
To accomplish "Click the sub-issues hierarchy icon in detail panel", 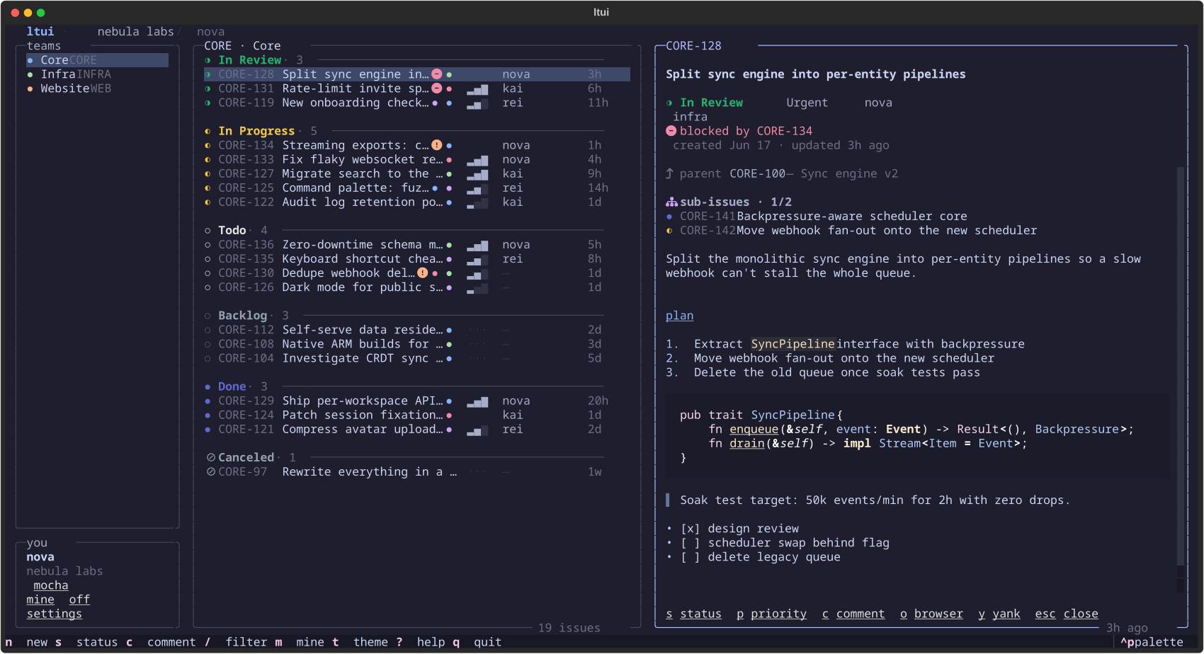I will click(671, 202).
